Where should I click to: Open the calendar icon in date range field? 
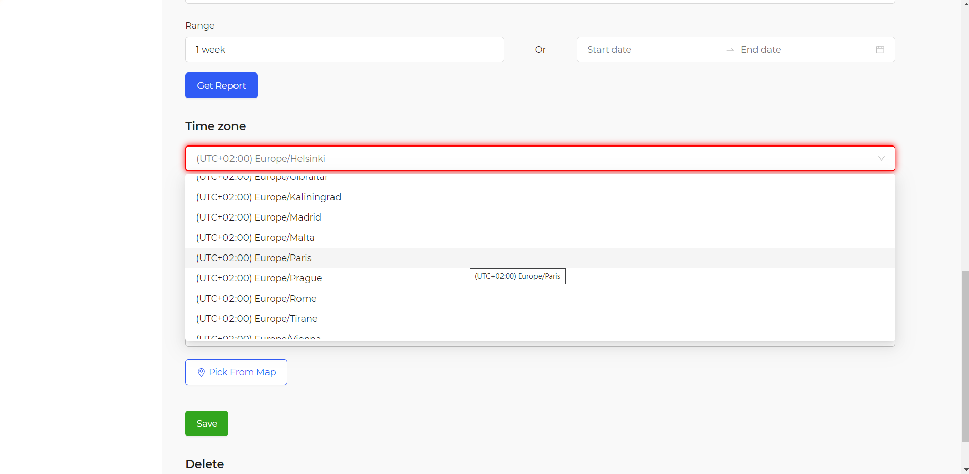coord(880,50)
